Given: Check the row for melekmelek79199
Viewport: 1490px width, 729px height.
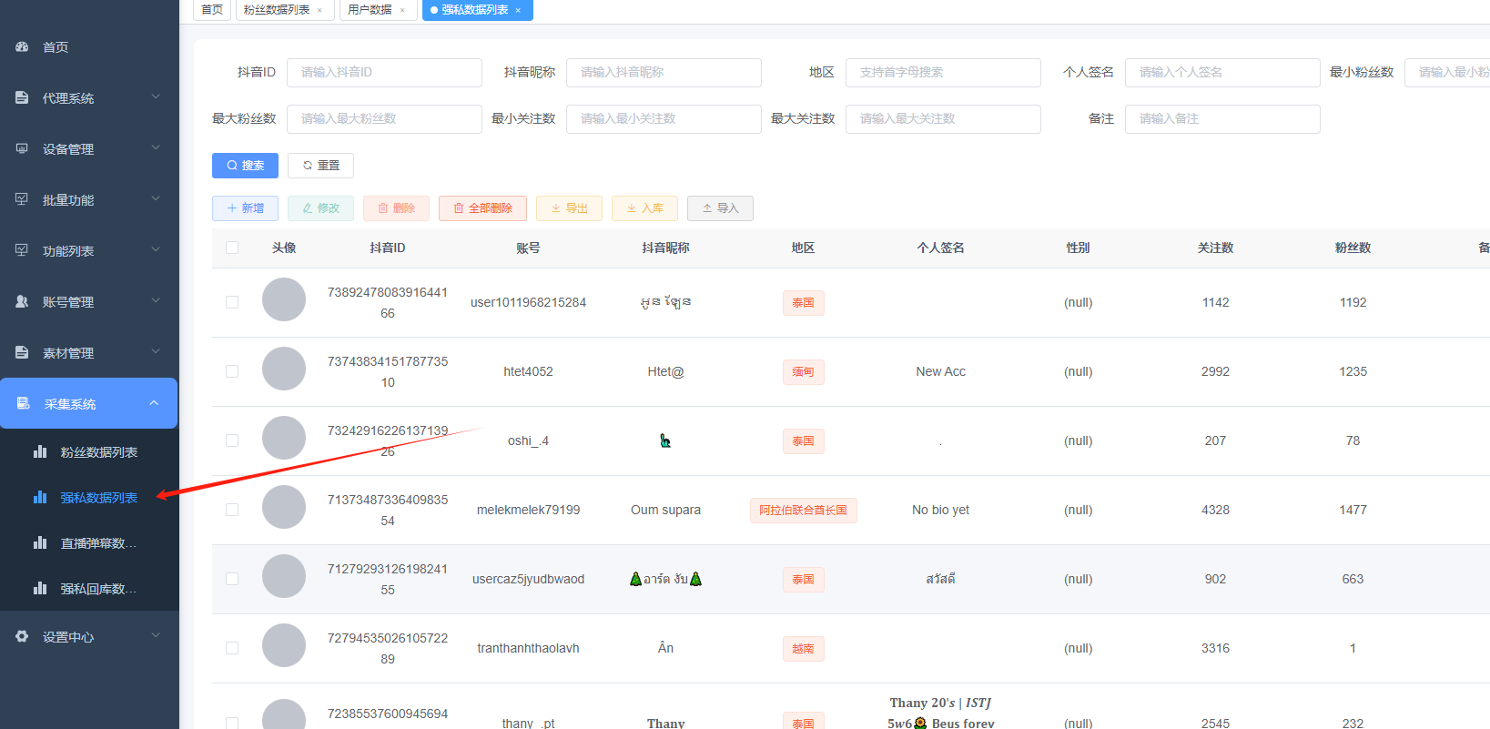Looking at the screenshot, I should [232, 510].
